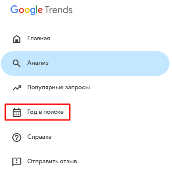The height and width of the screenshot is (183, 172).
Task: Click the word поиске in year item
Action: click(x=54, y=112)
